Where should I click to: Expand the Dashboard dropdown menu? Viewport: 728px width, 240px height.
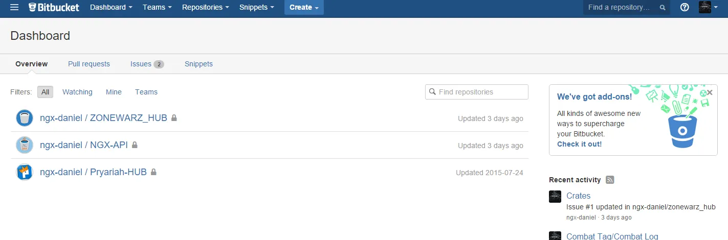(x=111, y=7)
